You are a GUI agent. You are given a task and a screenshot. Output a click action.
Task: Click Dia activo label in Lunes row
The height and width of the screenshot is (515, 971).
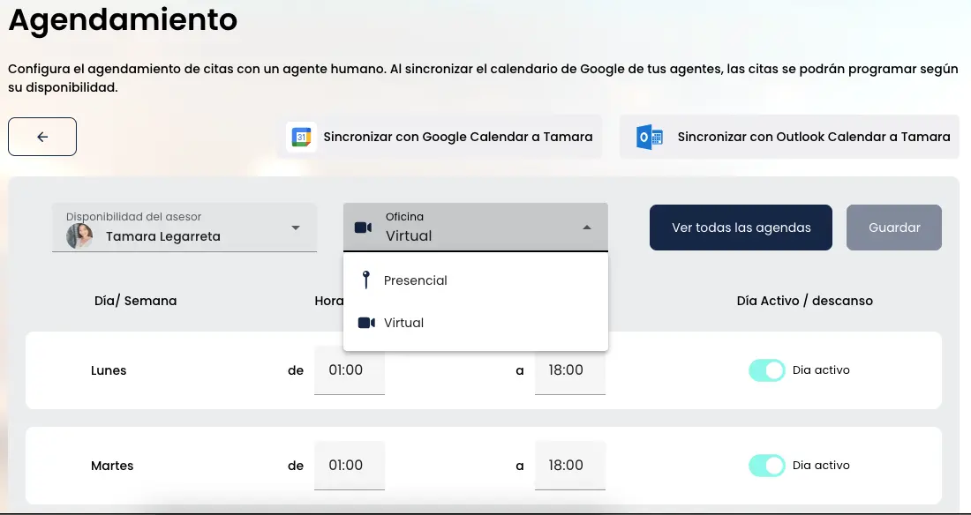click(821, 370)
